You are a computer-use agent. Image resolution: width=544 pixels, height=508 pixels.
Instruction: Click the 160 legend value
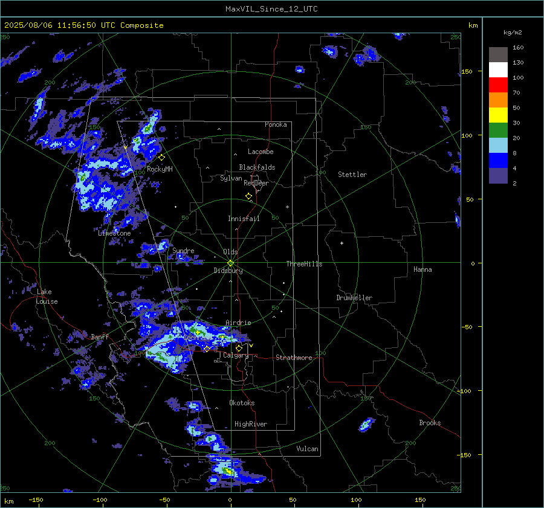[x=518, y=48]
